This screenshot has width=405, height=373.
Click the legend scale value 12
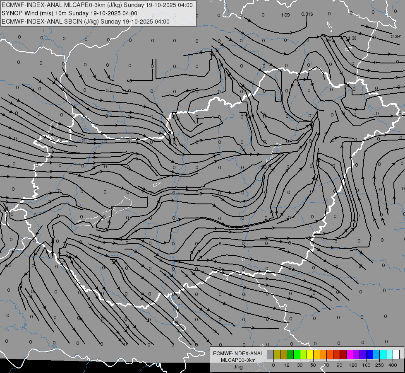(x=287, y=365)
